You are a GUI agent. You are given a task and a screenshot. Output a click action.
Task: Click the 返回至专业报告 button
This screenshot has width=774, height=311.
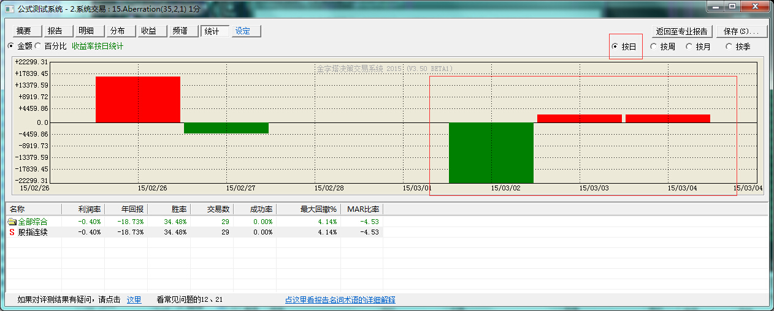[x=681, y=31]
